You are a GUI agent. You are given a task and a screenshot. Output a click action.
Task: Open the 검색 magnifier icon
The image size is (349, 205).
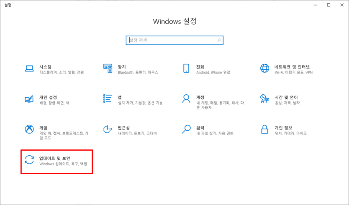point(186,129)
